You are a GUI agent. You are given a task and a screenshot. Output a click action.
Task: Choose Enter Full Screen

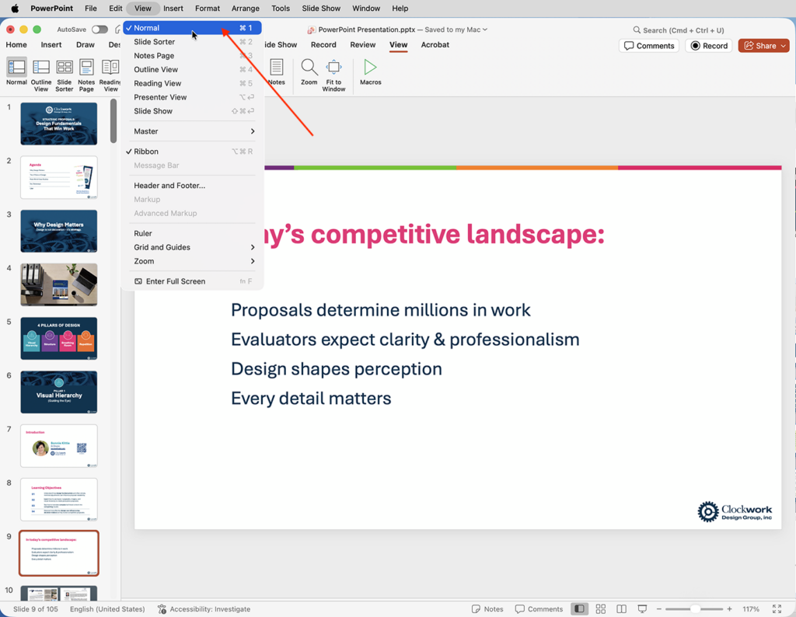click(x=193, y=281)
